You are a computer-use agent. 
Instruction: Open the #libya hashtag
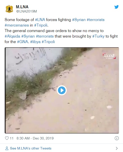tap(35, 42)
